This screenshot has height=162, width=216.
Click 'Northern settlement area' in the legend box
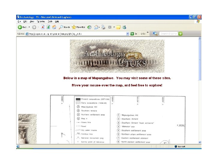93,115
